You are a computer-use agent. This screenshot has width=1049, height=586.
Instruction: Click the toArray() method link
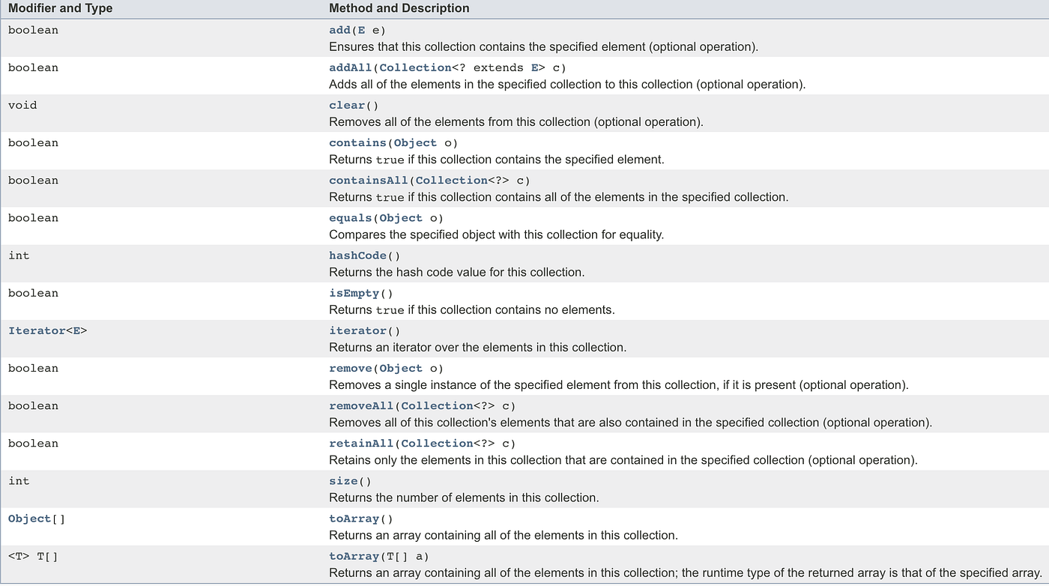(x=353, y=518)
